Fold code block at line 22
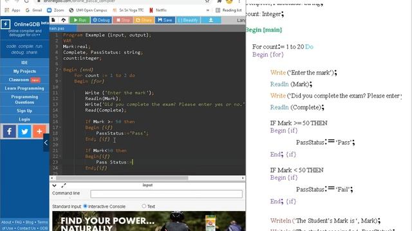 coord(60,156)
